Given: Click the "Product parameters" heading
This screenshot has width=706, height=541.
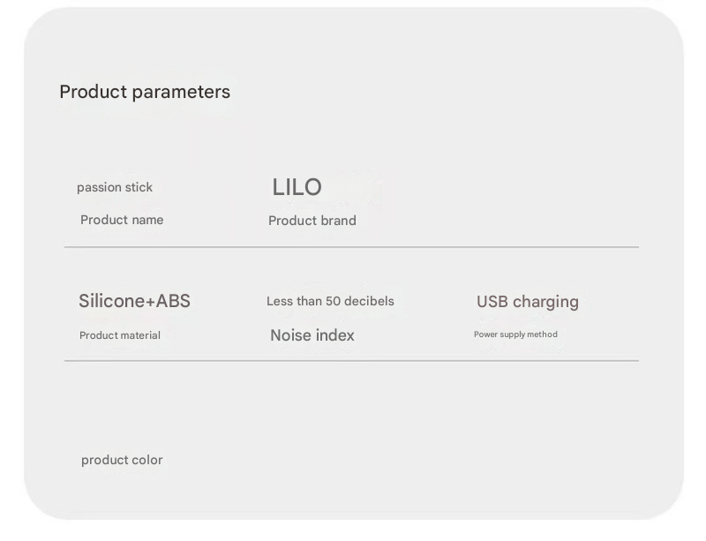Looking at the screenshot, I should pos(145,92).
